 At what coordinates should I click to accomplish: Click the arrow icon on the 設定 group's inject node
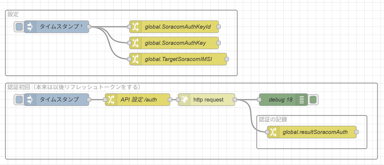(x=30, y=27)
